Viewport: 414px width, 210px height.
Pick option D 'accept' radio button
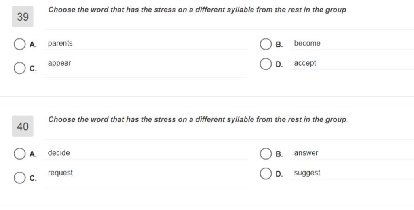(266, 64)
